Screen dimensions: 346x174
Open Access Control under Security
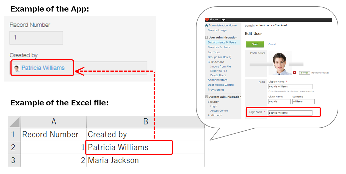[219, 111]
